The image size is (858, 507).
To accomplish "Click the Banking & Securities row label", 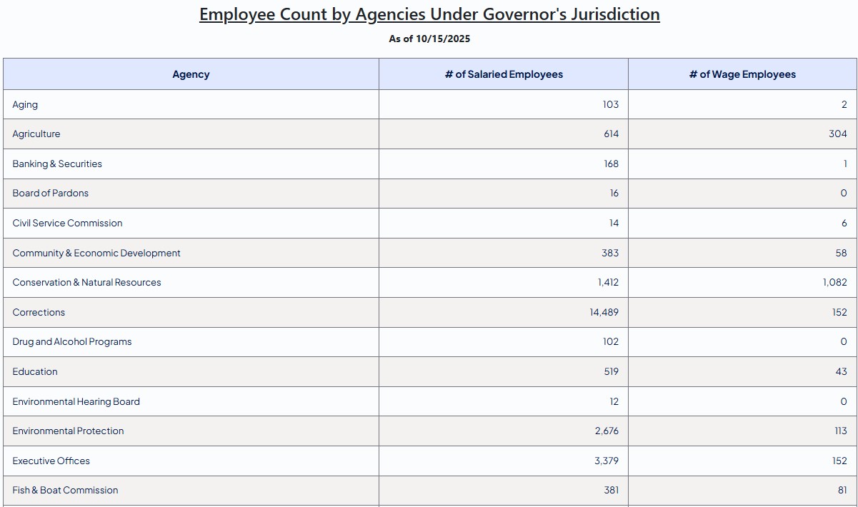I will pos(56,164).
